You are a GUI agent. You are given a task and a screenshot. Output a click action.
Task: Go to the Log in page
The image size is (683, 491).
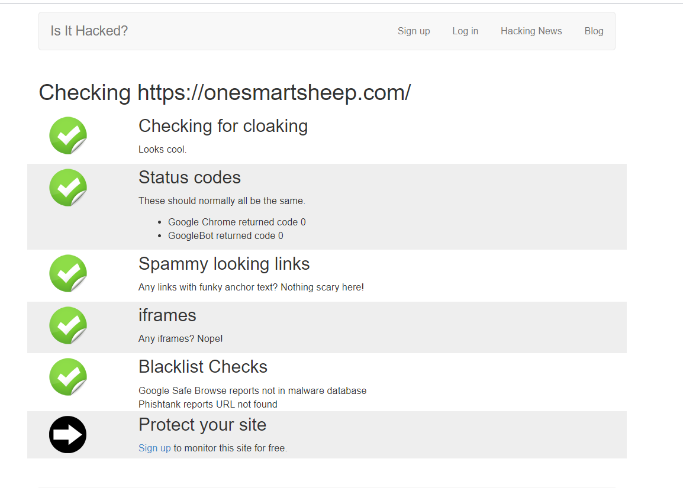(x=465, y=31)
